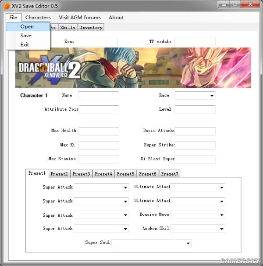Click the Basic Attacks field
This screenshot has width=263, height=266.
pyautogui.click(x=195, y=131)
